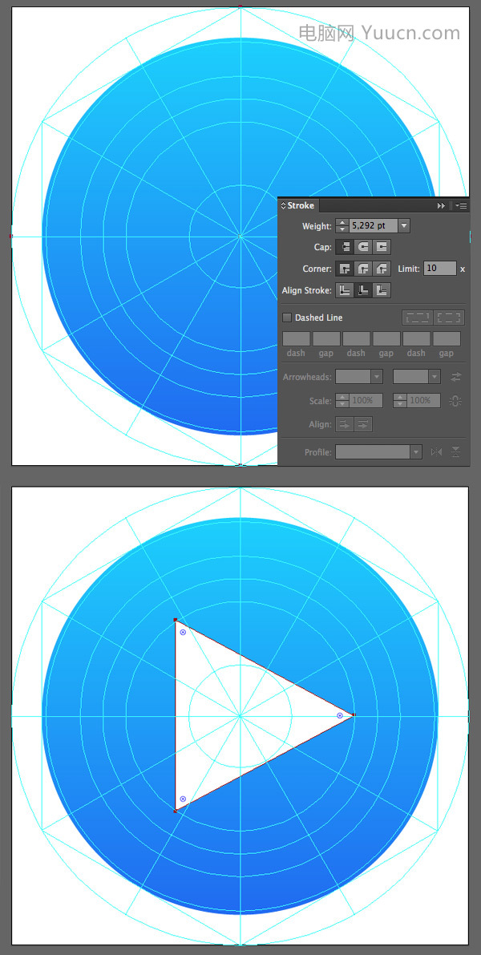Collapse Stroke panel to icons
The height and width of the screenshot is (955, 481).
[x=442, y=206]
